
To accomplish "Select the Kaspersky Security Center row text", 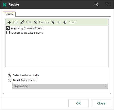I will click(x=27, y=28).
